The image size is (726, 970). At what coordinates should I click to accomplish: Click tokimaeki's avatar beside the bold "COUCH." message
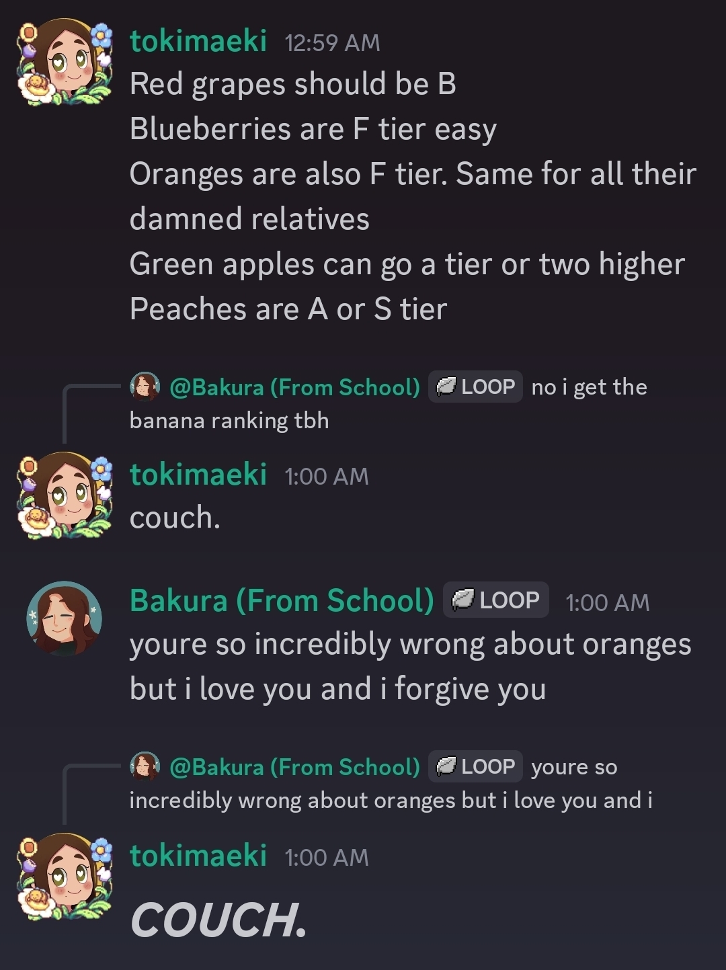(x=65, y=877)
